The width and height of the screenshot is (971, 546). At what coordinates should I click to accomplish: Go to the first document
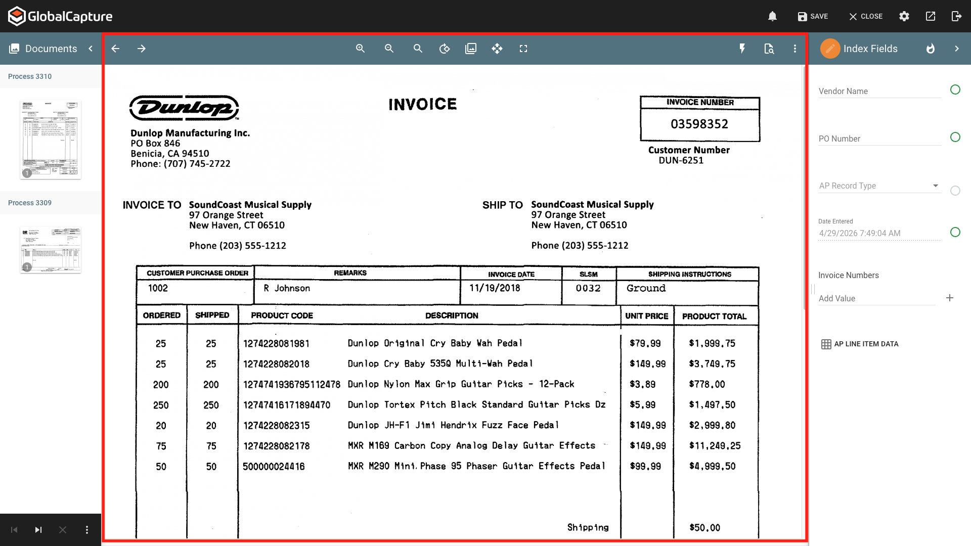14,530
